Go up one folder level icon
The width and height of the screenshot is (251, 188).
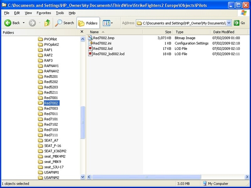pos(47,23)
